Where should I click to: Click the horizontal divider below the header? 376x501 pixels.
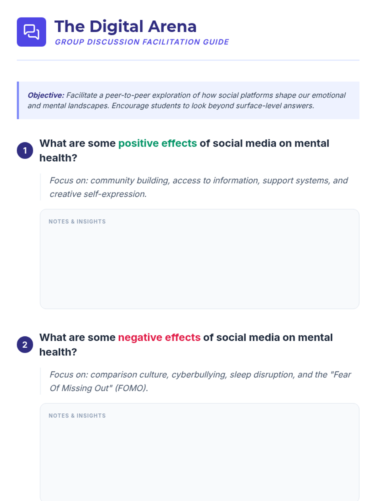pyautogui.click(x=188, y=60)
